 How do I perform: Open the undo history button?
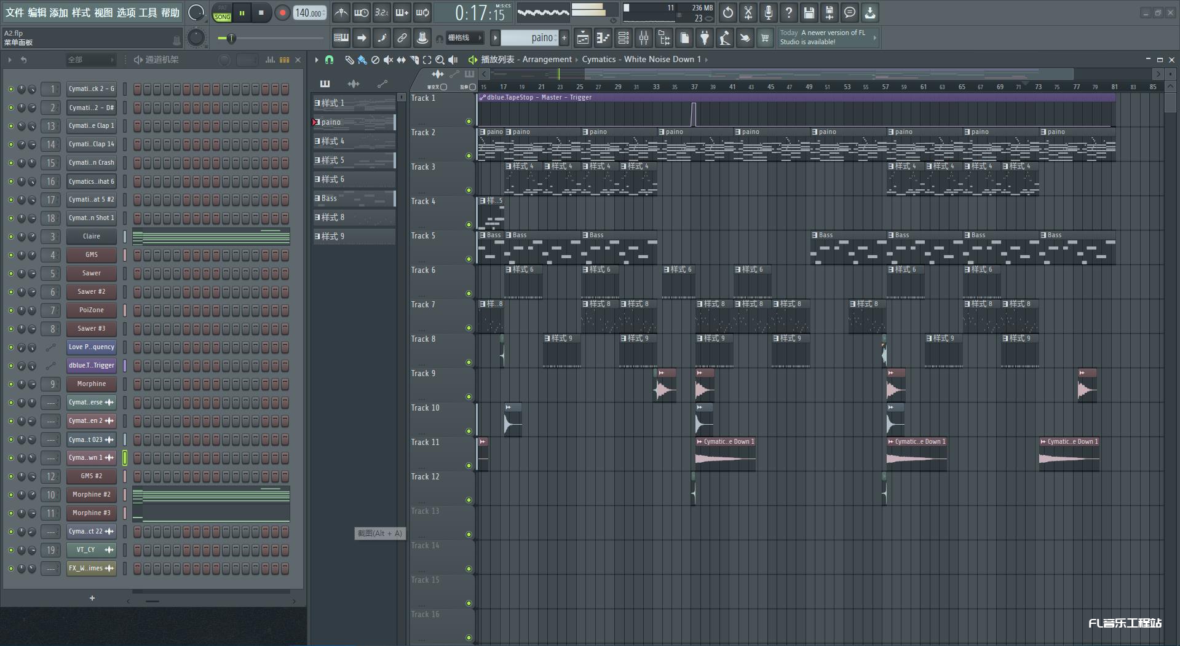[x=728, y=12]
